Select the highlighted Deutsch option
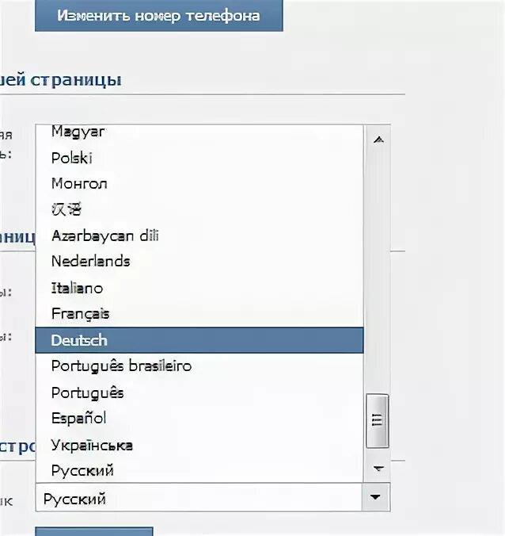 pyautogui.click(x=199, y=340)
